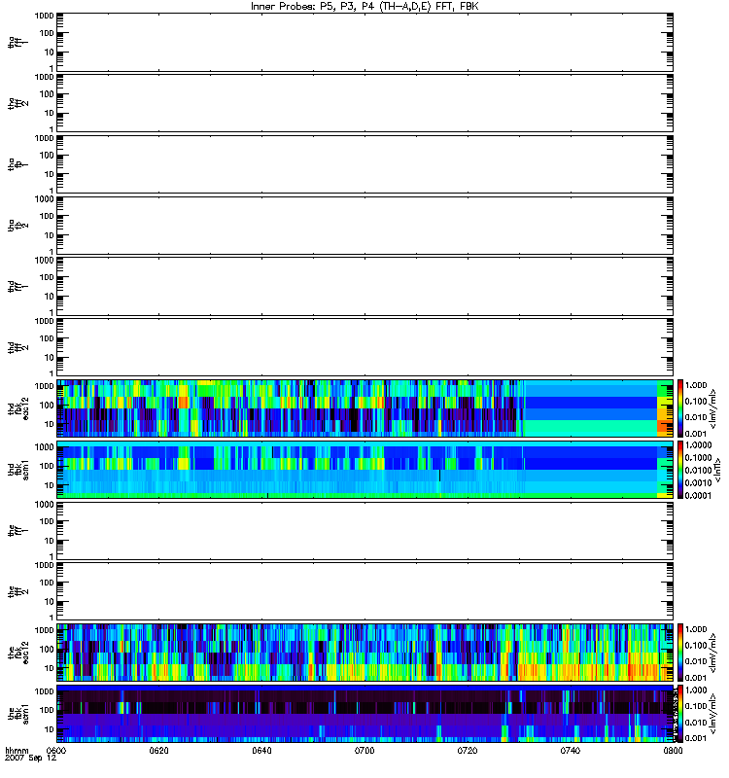Viewport: 729px width, 778px height.
Task: Click the '<|mV/m|>' label of thd edc12 colorbar
Action: point(713,408)
